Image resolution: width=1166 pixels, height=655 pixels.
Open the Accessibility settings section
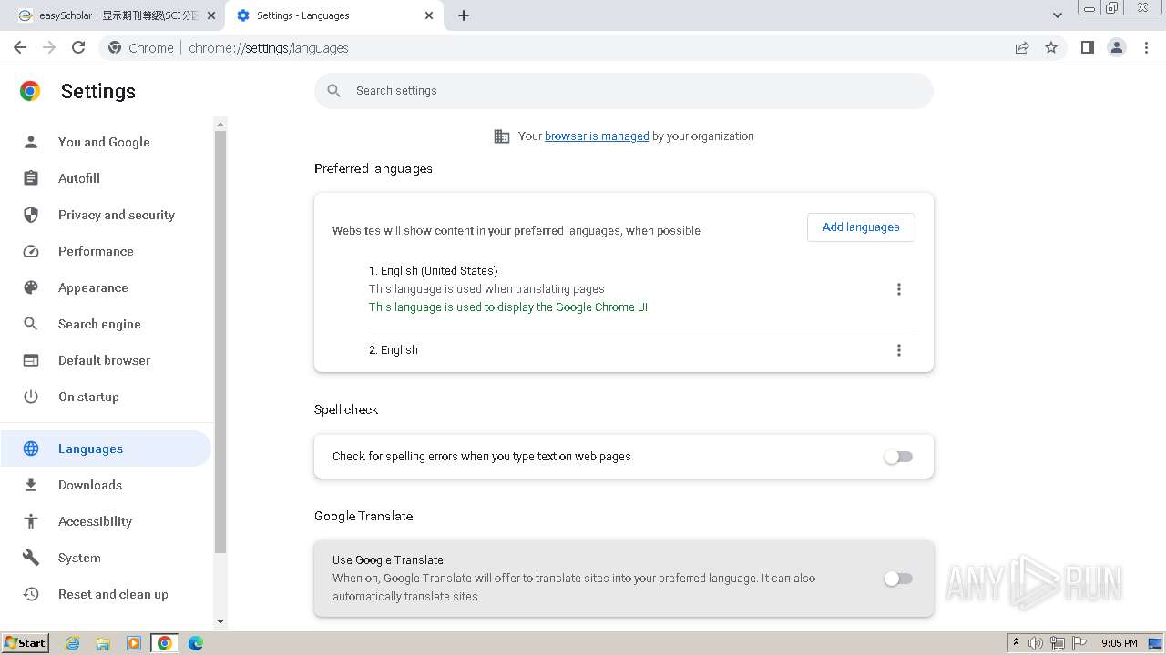pyautogui.click(x=106, y=521)
